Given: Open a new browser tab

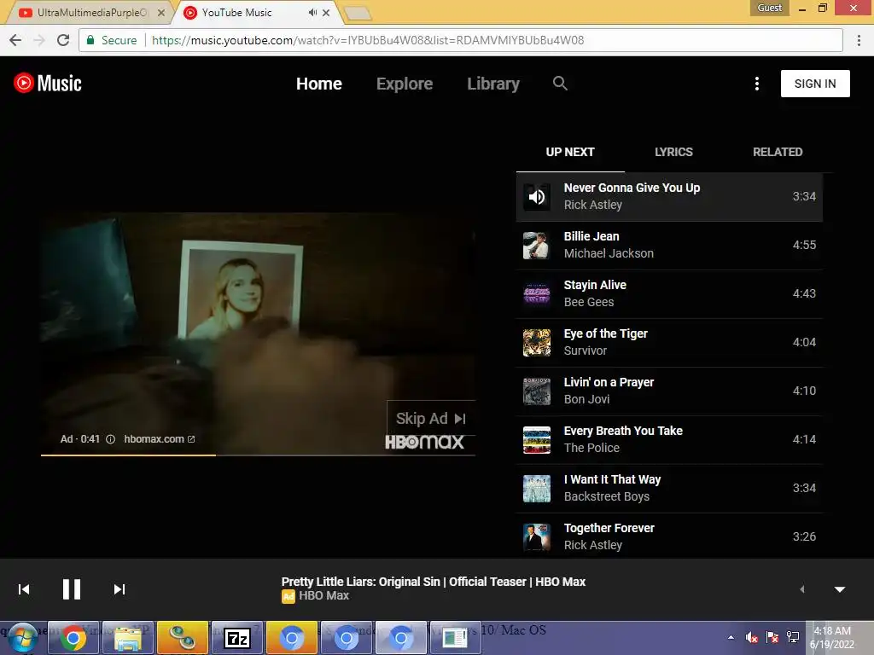Looking at the screenshot, I should click(358, 14).
